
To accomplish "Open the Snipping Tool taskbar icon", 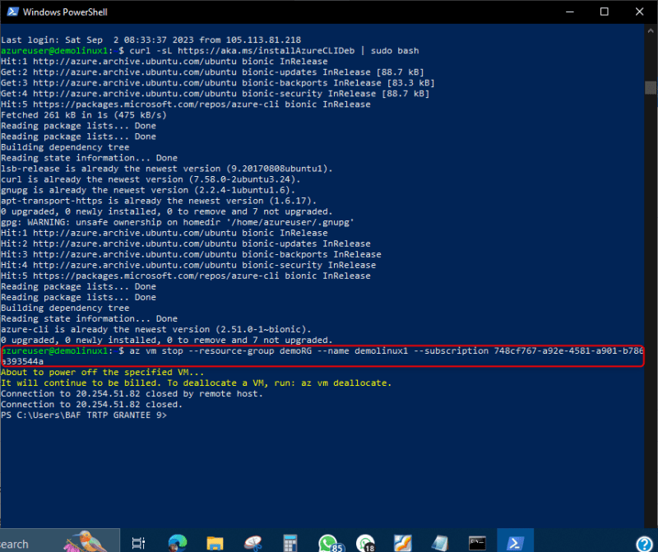I will 253,543.
